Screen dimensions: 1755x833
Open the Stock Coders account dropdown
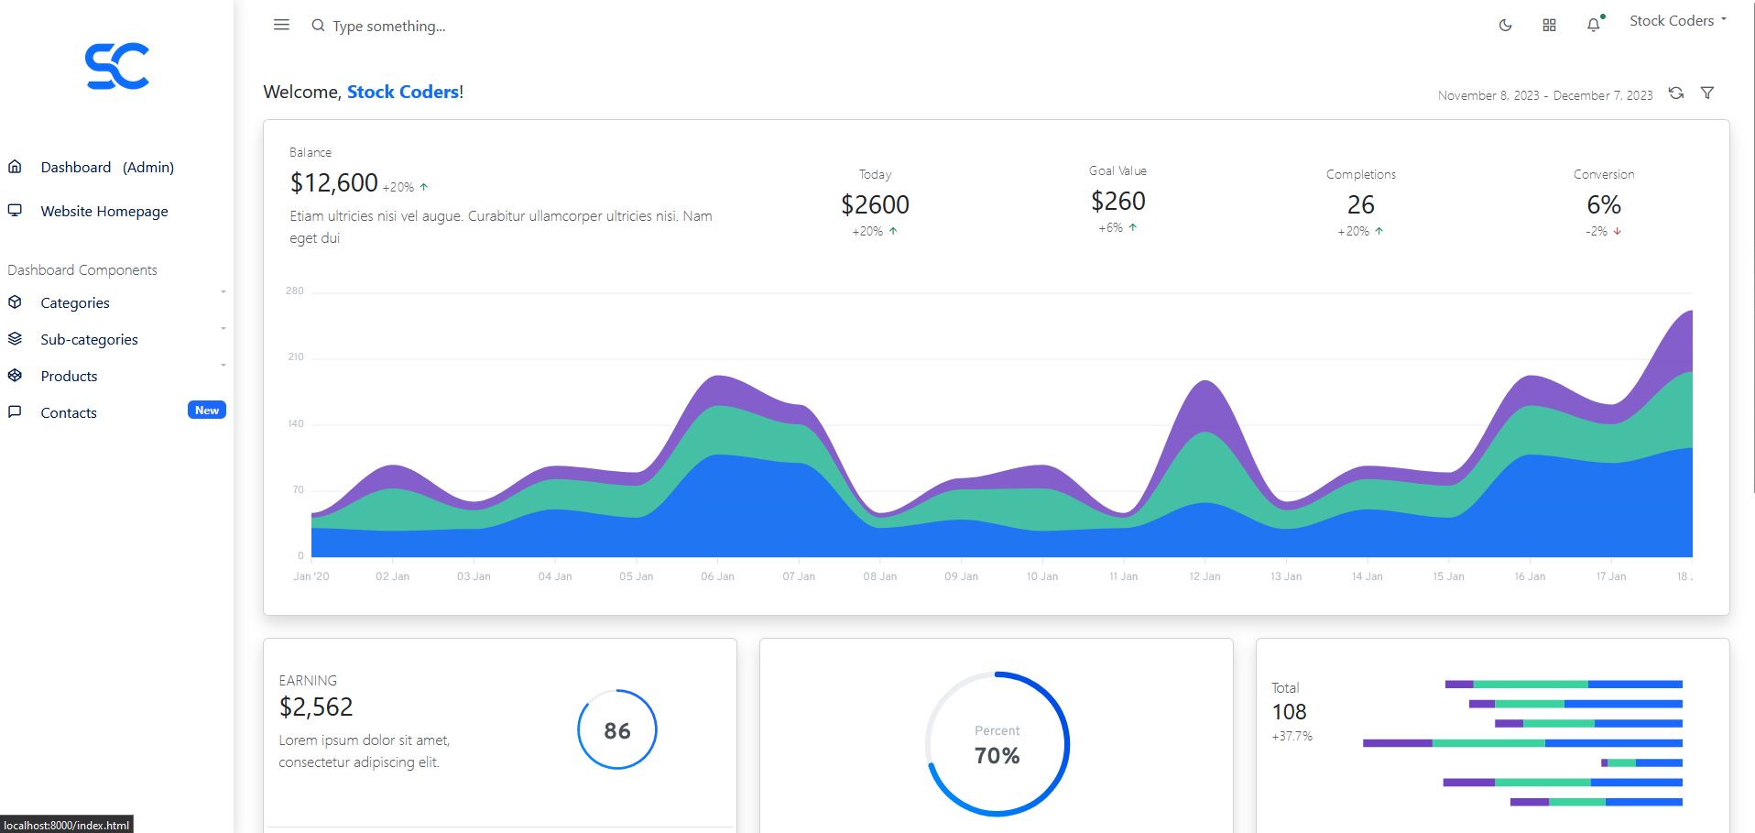point(1677,19)
